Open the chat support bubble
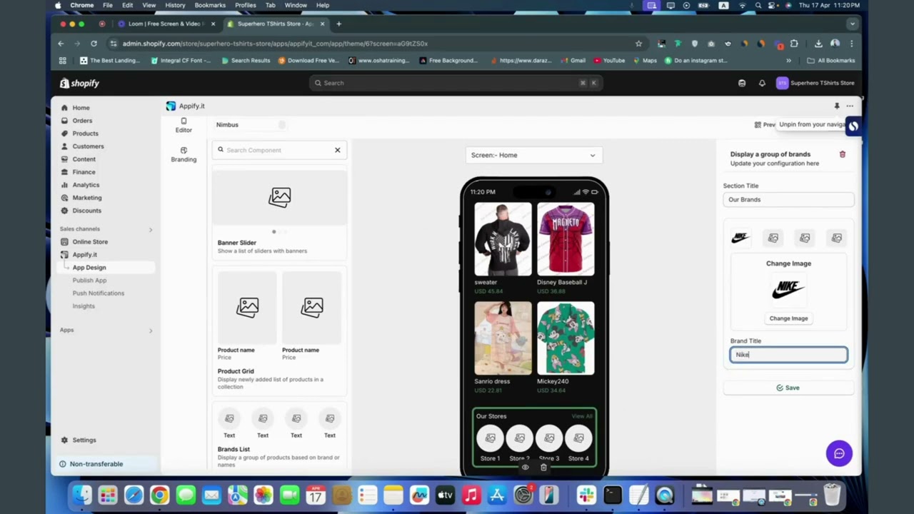The height and width of the screenshot is (514, 914). point(839,453)
